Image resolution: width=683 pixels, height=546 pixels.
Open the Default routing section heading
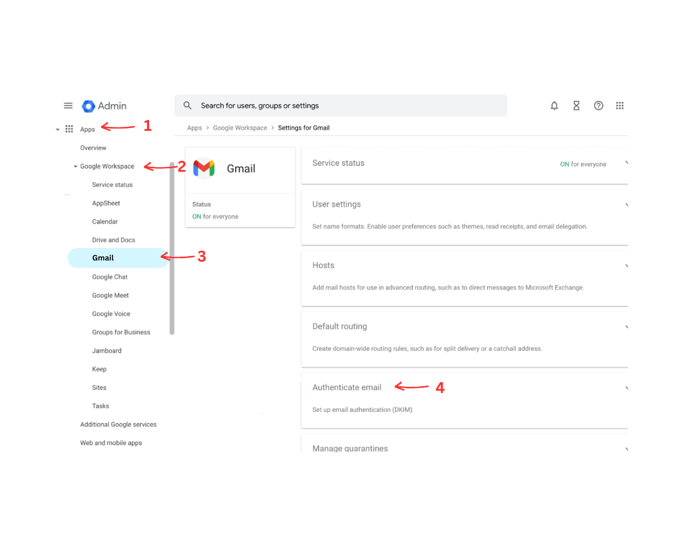click(x=340, y=326)
